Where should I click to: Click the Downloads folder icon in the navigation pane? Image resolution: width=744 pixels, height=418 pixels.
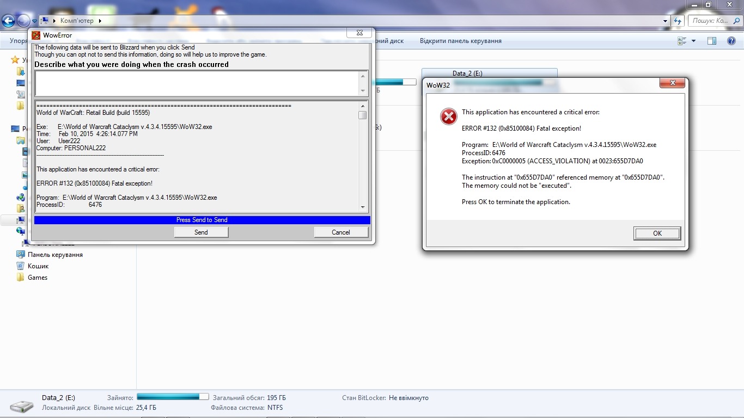(x=21, y=71)
